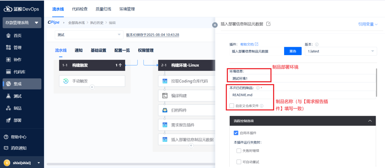Select the 通知 sub-tab

(79, 50)
